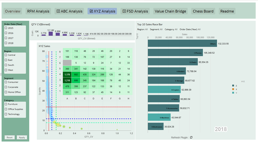The image size is (258, 142).
Task: Toggle the Consumer segment checkbox
Action: (x=6, y=82)
